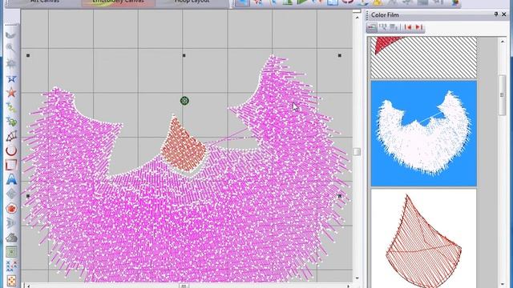Click the grayed arrow-shaped tool in left toolbar
The width and height of the screenshot is (513, 288).
(x=11, y=222)
